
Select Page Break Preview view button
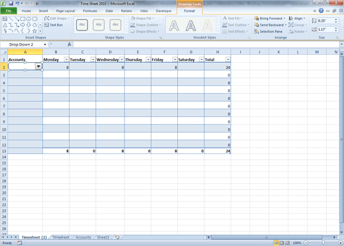coord(287,243)
